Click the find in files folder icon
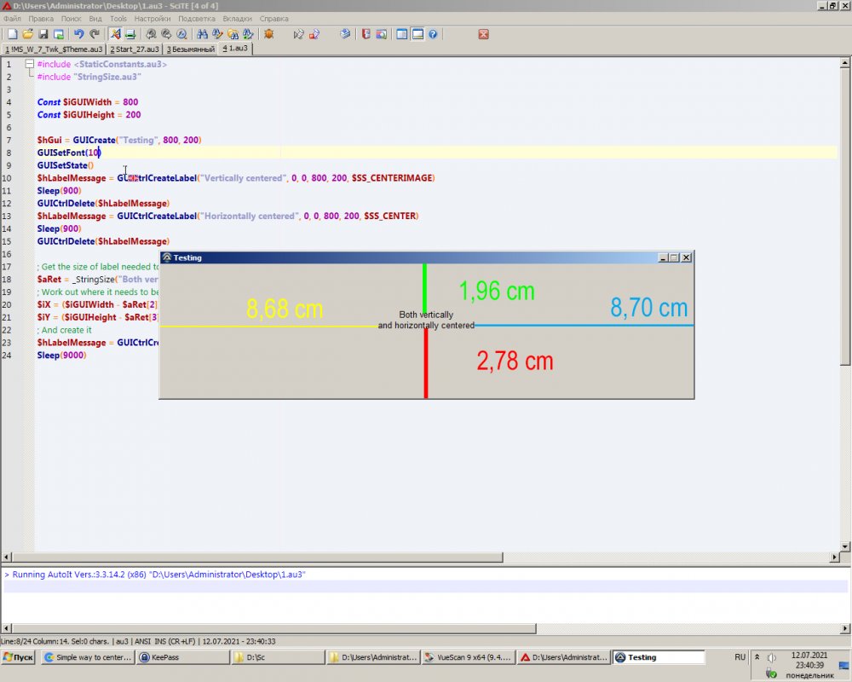 (x=233, y=34)
